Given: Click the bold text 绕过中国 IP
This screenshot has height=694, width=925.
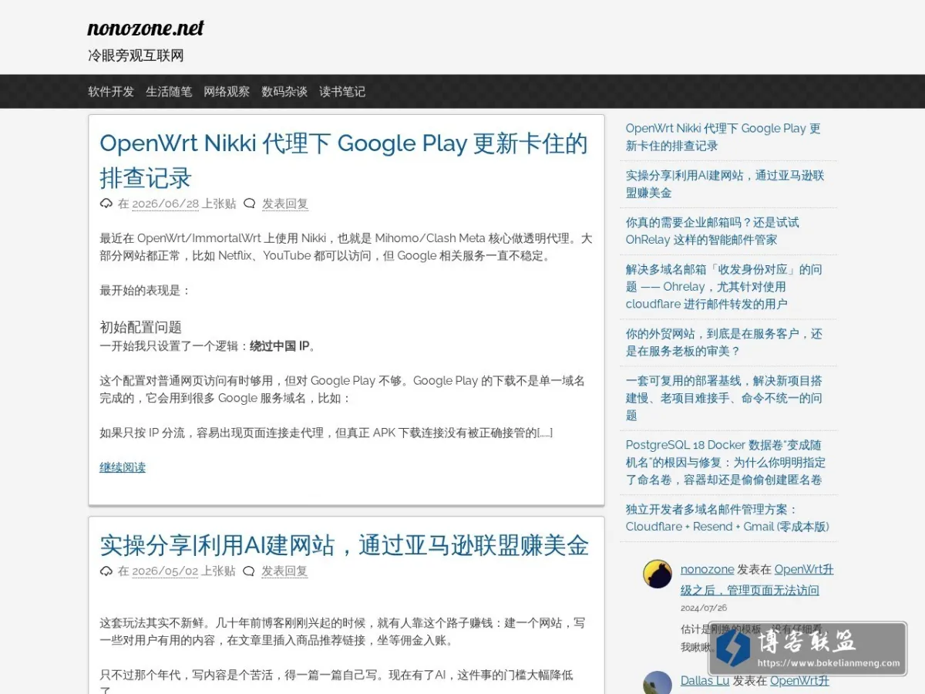Looking at the screenshot, I should [x=281, y=346].
